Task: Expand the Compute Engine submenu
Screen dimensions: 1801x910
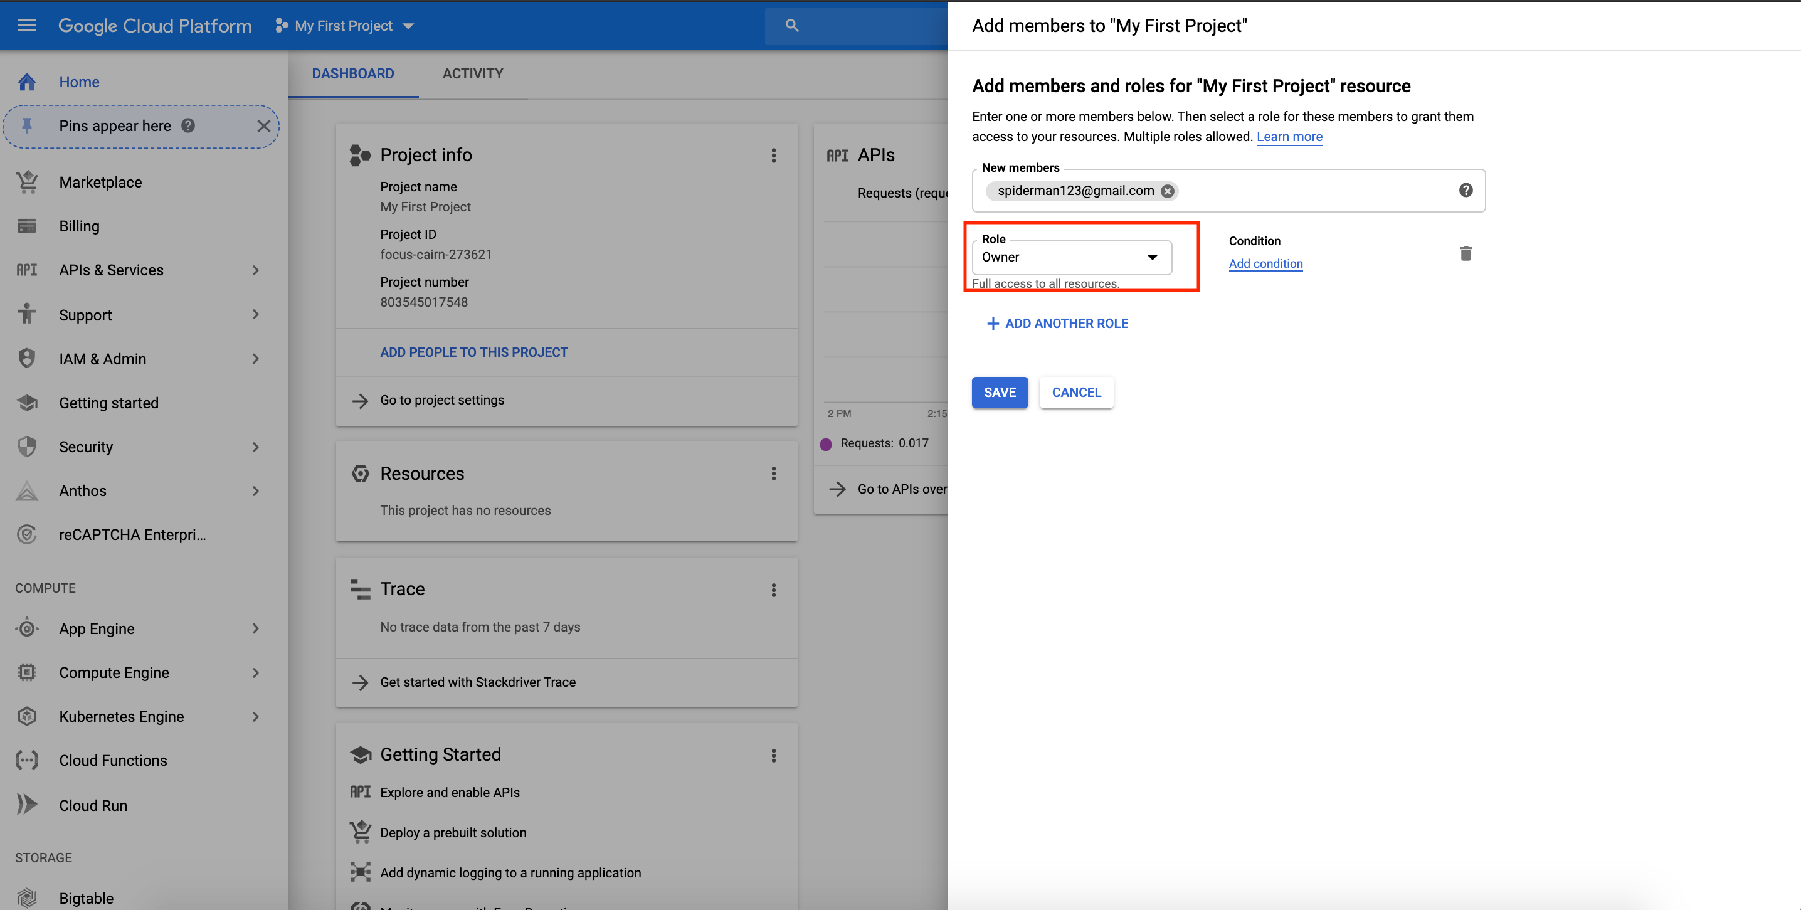Action: (x=256, y=673)
